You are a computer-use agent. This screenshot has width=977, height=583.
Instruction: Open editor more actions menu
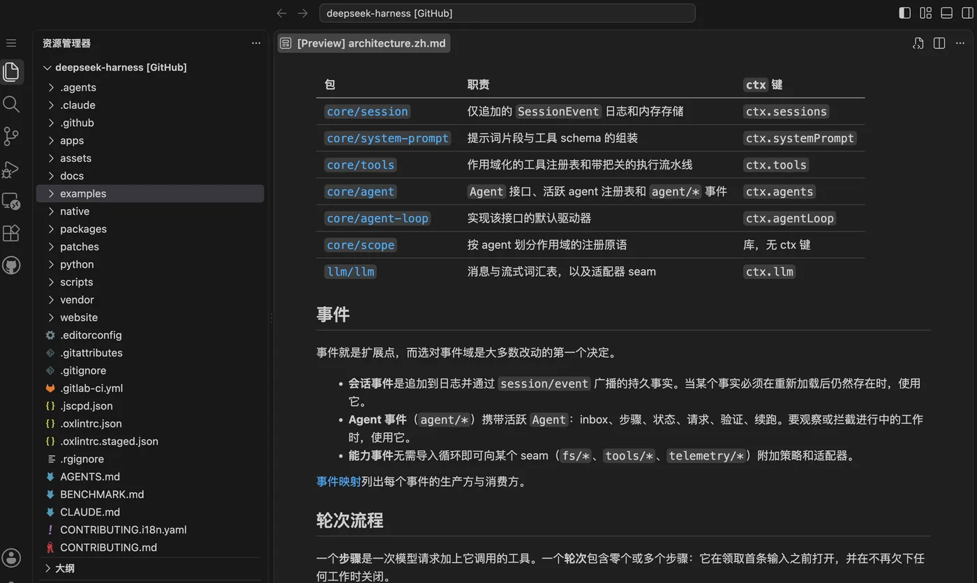coord(960,43)
